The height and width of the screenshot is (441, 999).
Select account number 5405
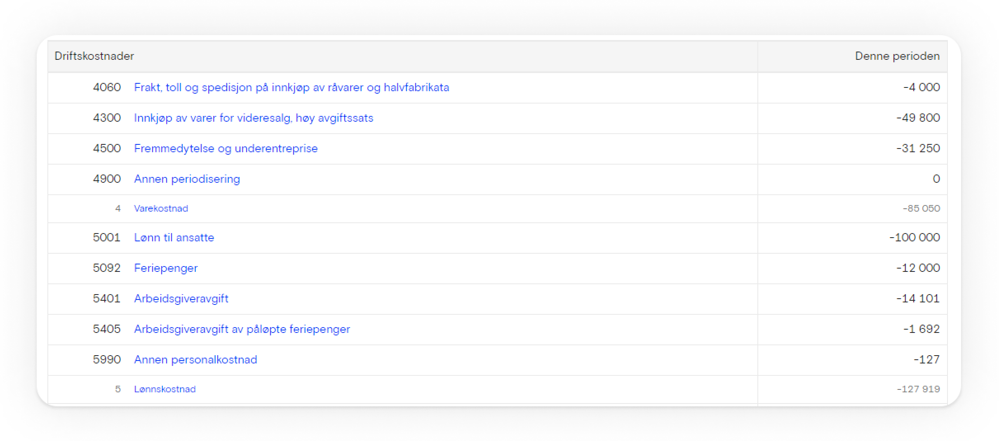point(107,329)
